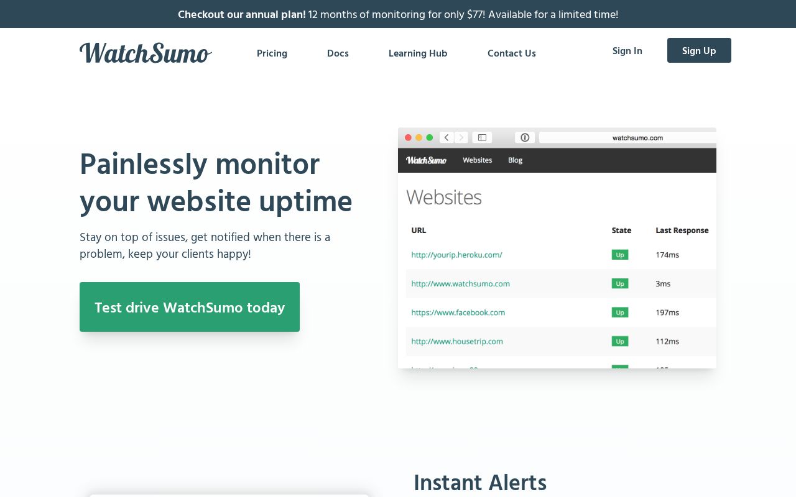Click the page info icon beside the address bar
This screenshot has width=796, height=497.
click(525, 137)
